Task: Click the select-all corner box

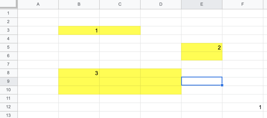Action: point(9,4)
